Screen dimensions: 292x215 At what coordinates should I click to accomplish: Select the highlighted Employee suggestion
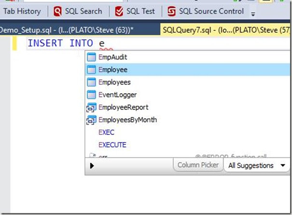click(x=188, y=70)
